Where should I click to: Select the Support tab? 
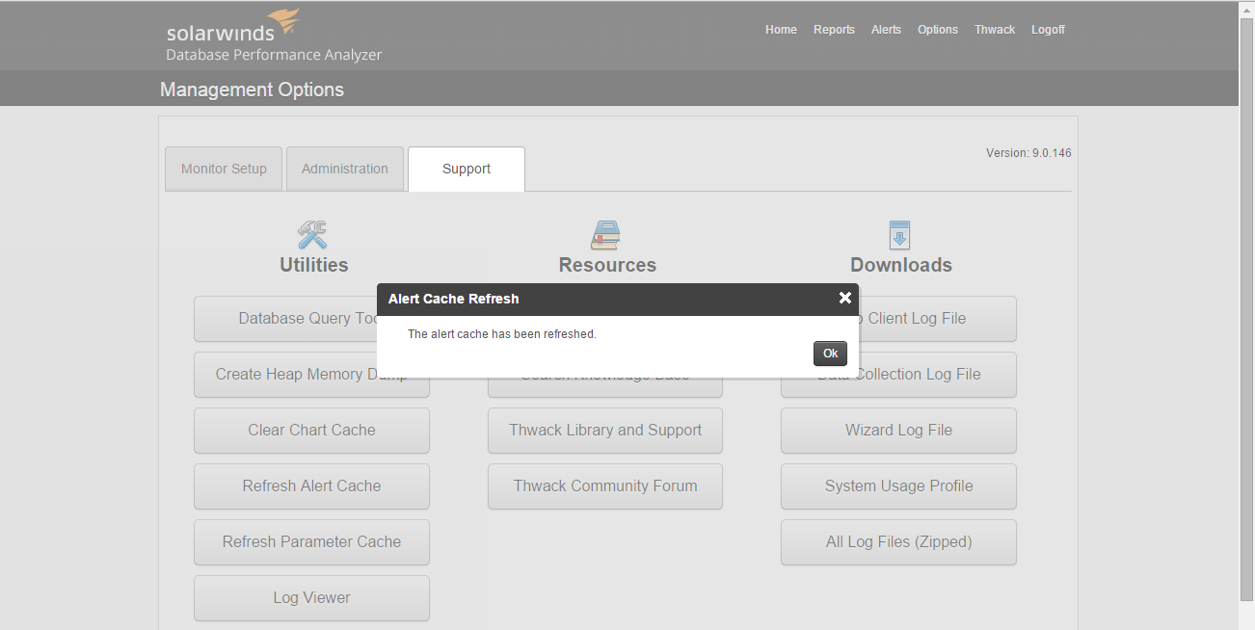467,169
